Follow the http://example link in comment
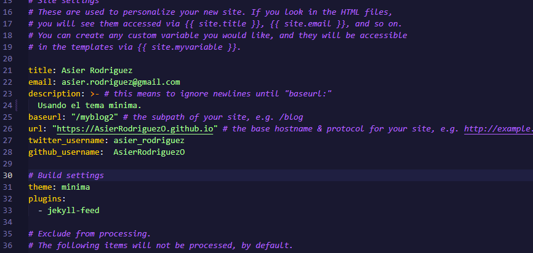Viewport: 533px width, 253px height. (498, 129)
